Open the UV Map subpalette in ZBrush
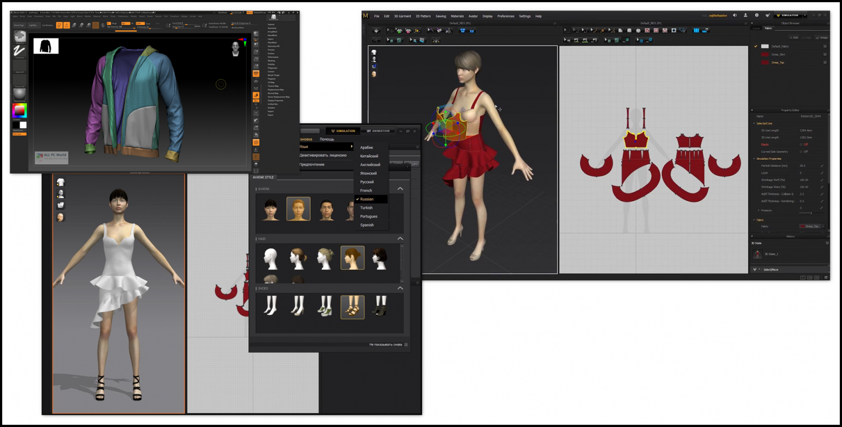The image size is (842, 427). [271, 82]
